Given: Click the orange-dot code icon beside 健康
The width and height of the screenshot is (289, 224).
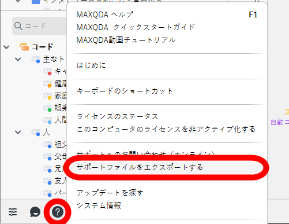Looking at the screenshot, I should tap(47, 84).
